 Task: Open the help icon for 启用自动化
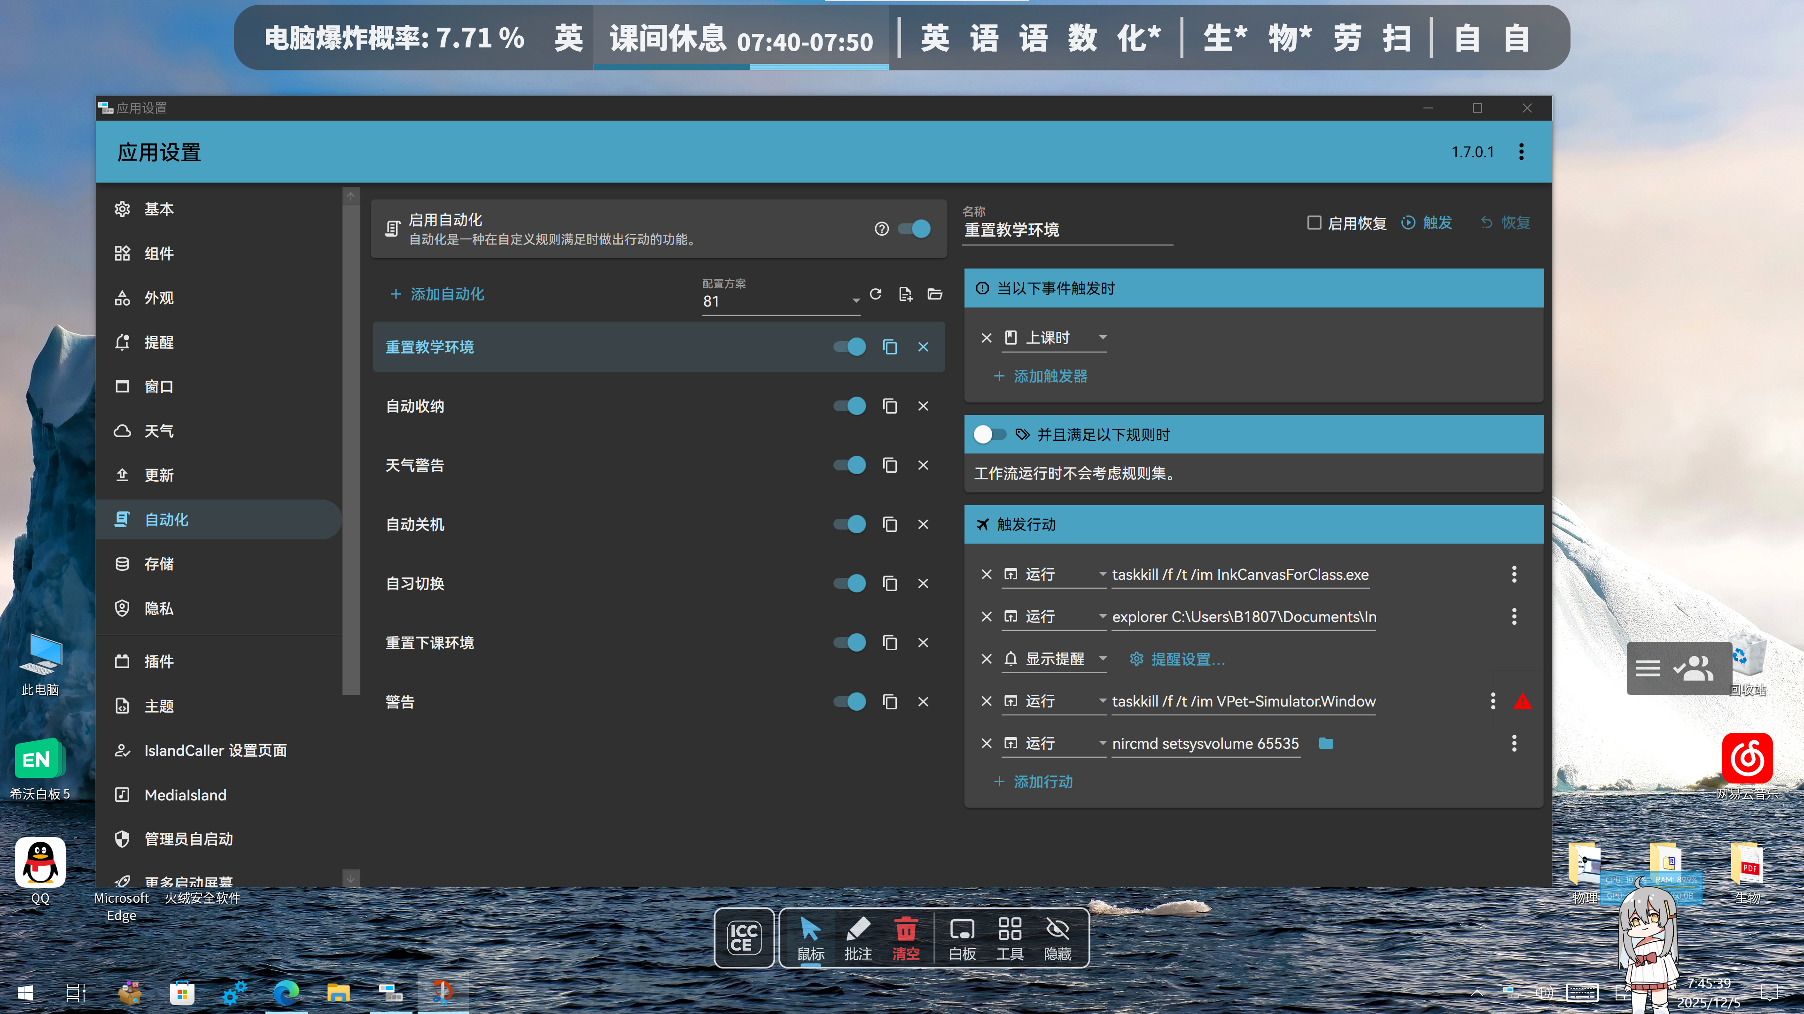tap(882, 229)
